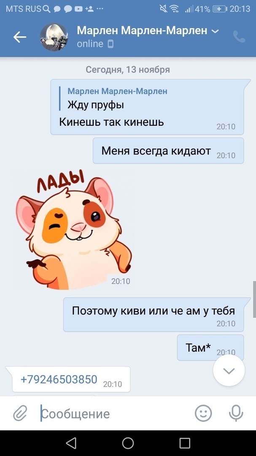Tap the microphone voice message icon
The image size is (256, 456).
coord(236,413)
